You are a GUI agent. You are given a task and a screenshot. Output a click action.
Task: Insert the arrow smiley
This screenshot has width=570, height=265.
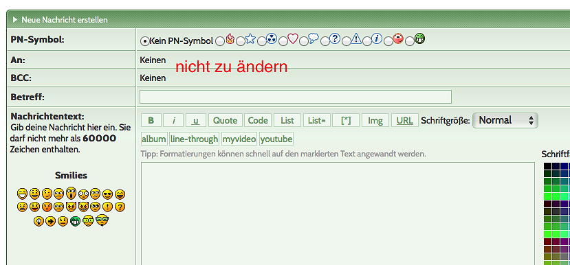pyautogui.click(x=50, y=221)
